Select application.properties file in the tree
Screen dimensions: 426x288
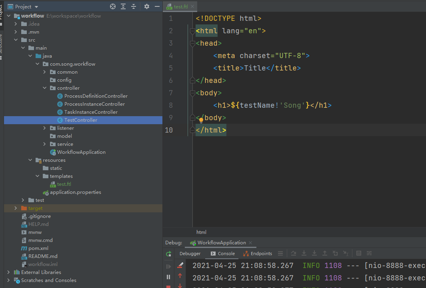[x=75, y=192]
